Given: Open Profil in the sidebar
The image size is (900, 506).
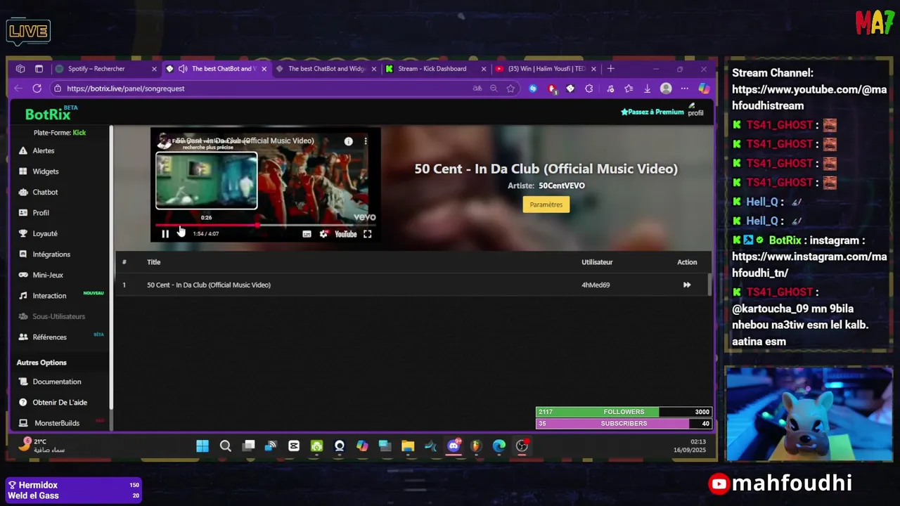Looking at the screenshot, I should click(41, 213).
